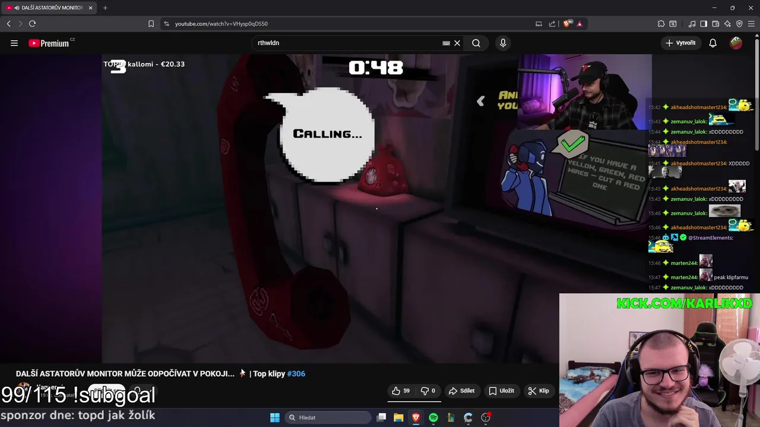Open YouTube notifications bell
The height and width of the screenshot is (427, 760).
coord(713,43)
